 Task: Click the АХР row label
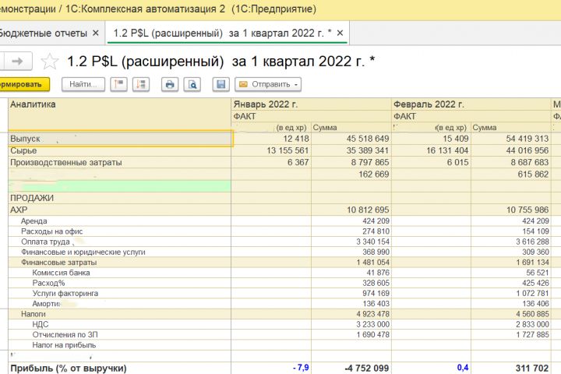click(19, 210)
